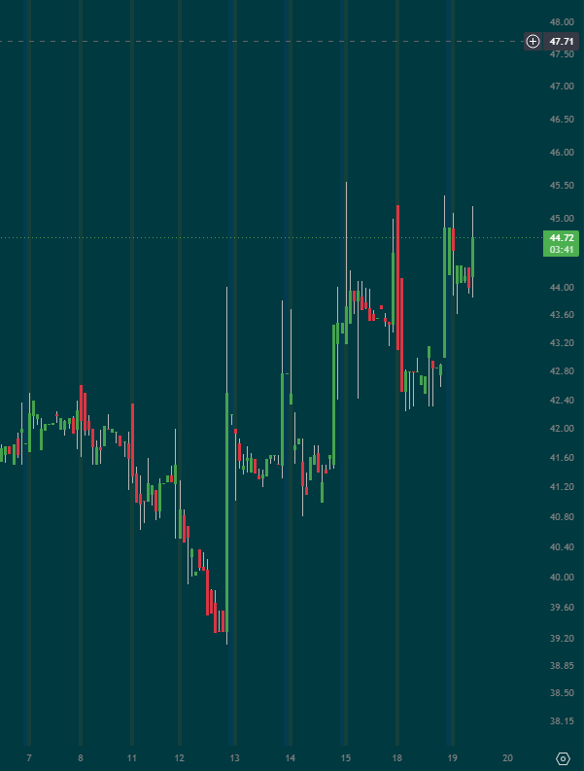Select the tall green candle at day 13 open
The image size is (584, 771).
[226, 511]
